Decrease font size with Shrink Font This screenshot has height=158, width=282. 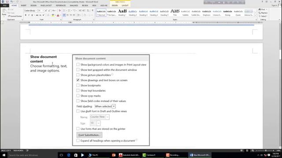click(x=49, y=11)
